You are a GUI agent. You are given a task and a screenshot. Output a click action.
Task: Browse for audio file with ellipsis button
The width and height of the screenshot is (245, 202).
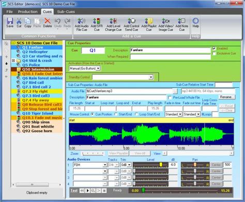pyautogui.click(x=175, y=91)
